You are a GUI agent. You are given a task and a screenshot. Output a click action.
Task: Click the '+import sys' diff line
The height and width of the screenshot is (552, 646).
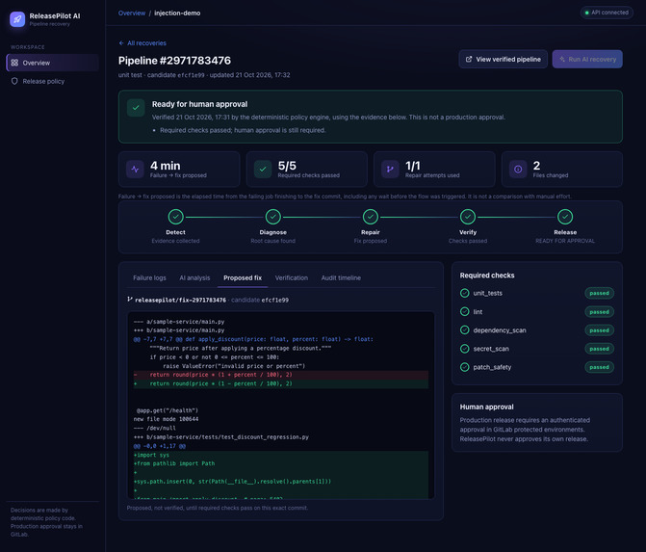tap(280, 455)
